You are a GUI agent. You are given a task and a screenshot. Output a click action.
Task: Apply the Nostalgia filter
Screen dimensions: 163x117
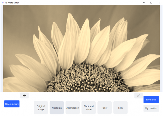point(57,108)
